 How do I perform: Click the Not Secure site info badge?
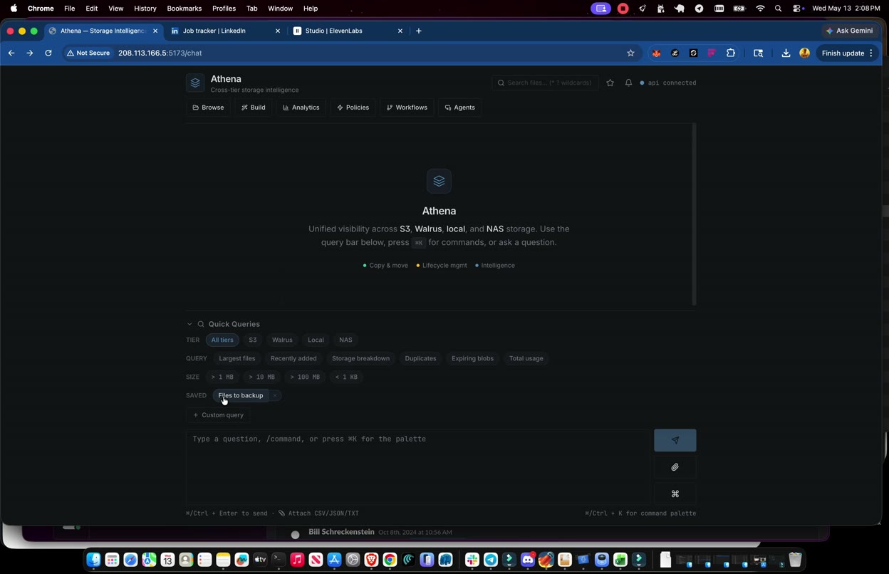pos(89,53)
